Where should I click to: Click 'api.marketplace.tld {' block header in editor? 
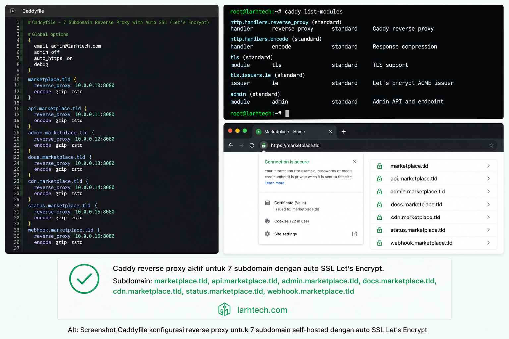point(57,108)
